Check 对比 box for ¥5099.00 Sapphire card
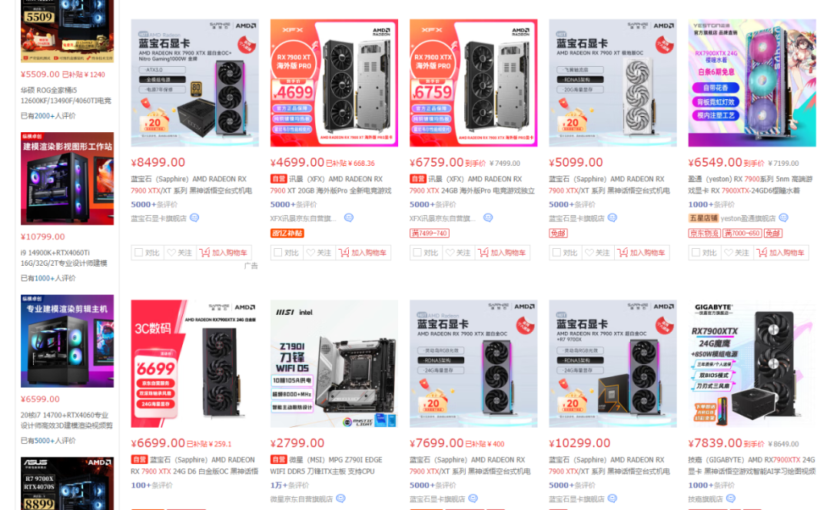Viewport: 830px width, 510px height. click(556, 253)
